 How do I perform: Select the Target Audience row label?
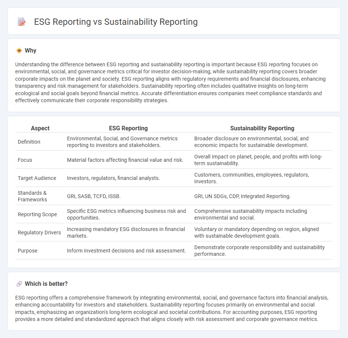[37, 178]
